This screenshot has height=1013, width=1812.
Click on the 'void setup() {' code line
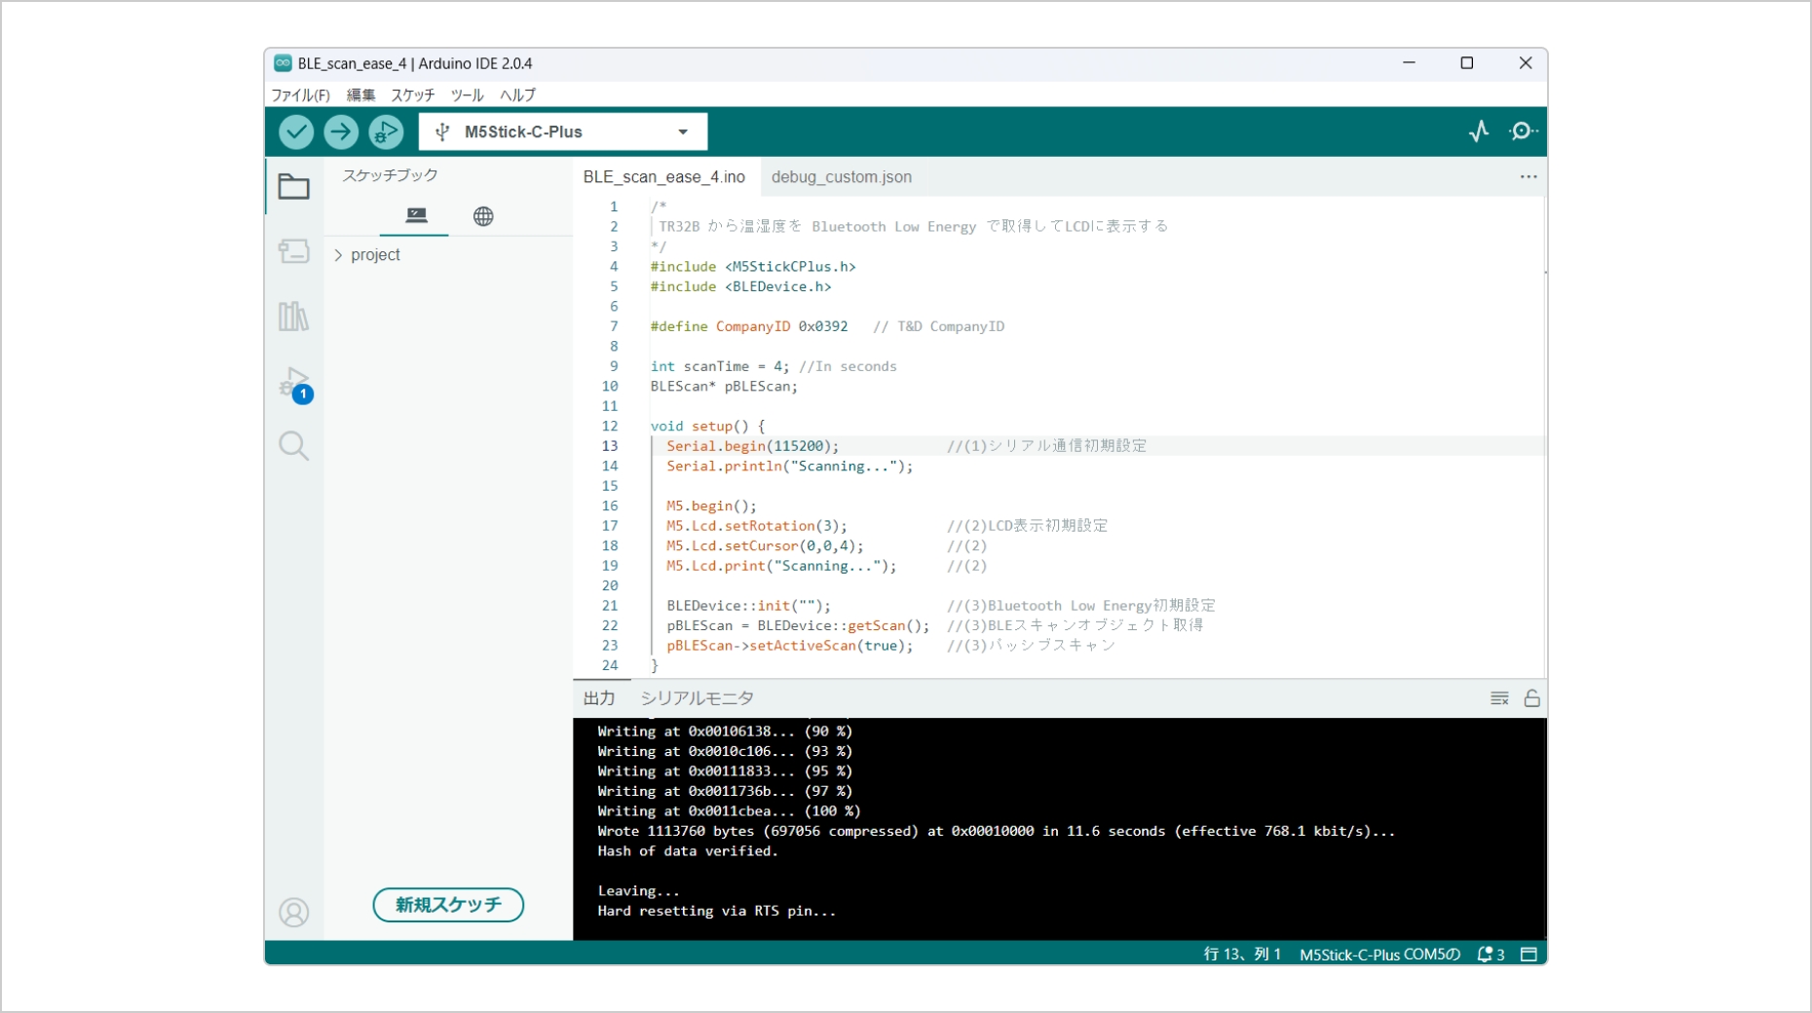click(708, 427)
